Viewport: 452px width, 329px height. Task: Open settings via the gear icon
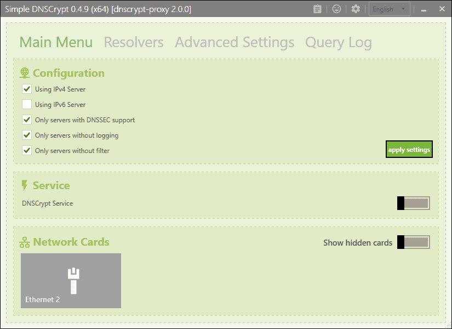[x=354, y=8]
